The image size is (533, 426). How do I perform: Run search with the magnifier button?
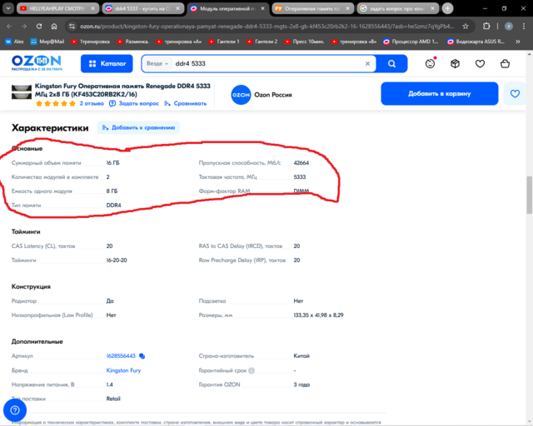tap(391, 63)
